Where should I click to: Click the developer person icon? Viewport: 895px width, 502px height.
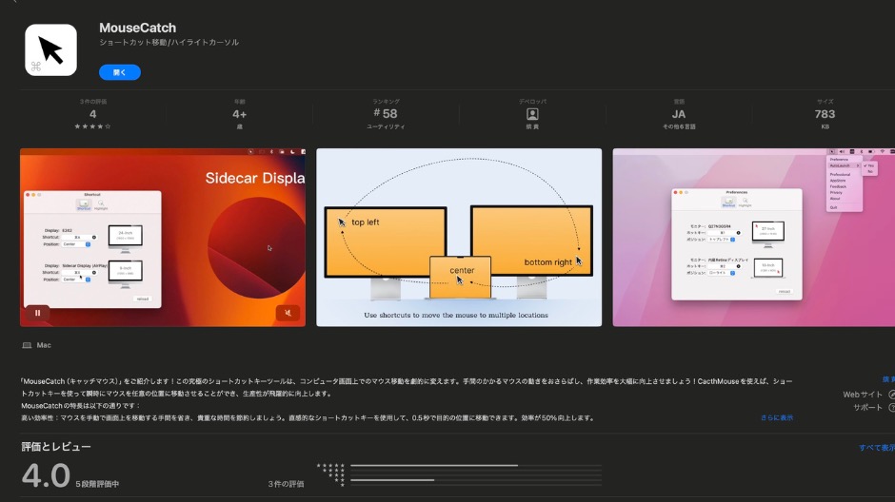(x=532, y=114)
